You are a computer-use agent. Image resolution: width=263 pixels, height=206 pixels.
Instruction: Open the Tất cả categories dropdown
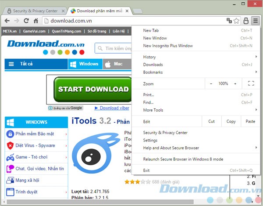tap(36, 64)
